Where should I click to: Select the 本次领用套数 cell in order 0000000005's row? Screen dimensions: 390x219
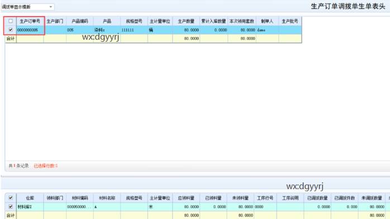(x=242, y=30)
